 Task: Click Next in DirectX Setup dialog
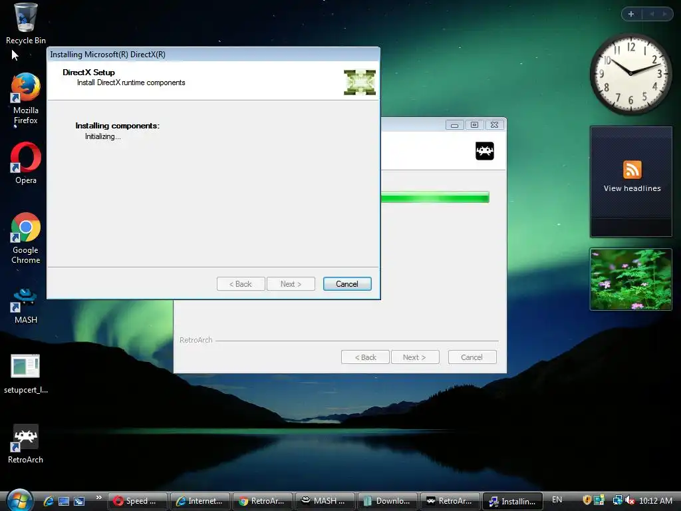[x=291, y=283]
